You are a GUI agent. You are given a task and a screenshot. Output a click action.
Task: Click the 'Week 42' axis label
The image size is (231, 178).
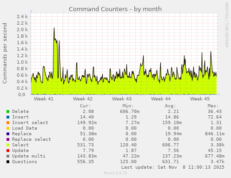pos(83,99)
